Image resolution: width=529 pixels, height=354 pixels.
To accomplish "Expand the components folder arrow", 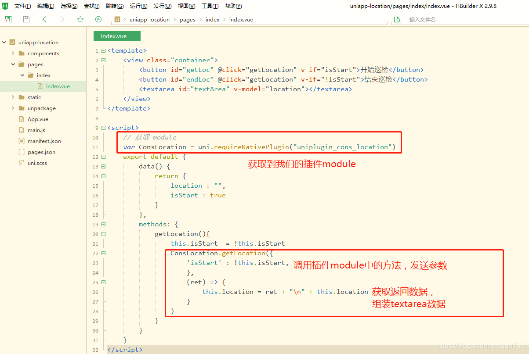I will pos(13,54).
